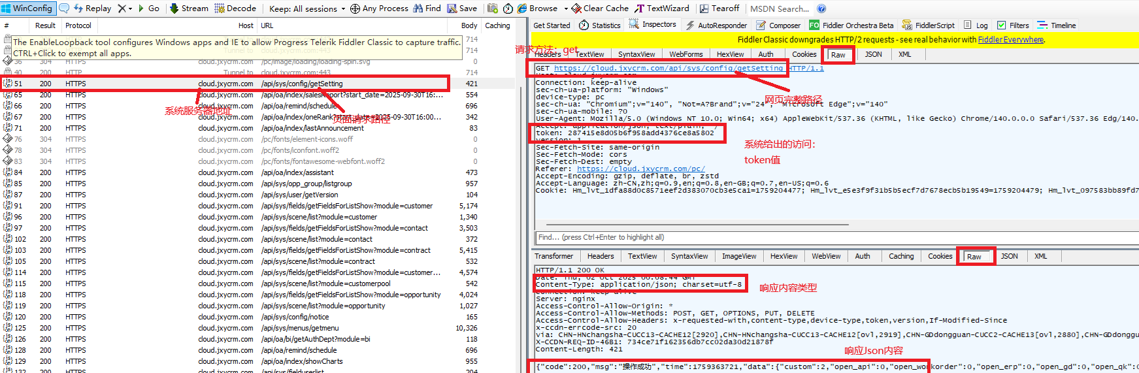Open the FiddlerScript tab
Image resolution: width=1139 pixels, height=373 pixels.
928,25
